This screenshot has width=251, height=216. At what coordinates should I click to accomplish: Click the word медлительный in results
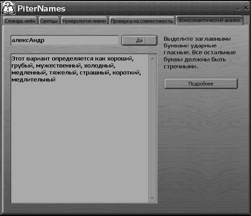click(34, 80)
